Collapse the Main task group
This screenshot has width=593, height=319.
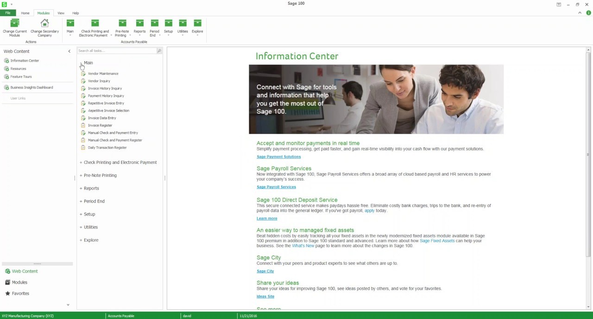(81, 63)
